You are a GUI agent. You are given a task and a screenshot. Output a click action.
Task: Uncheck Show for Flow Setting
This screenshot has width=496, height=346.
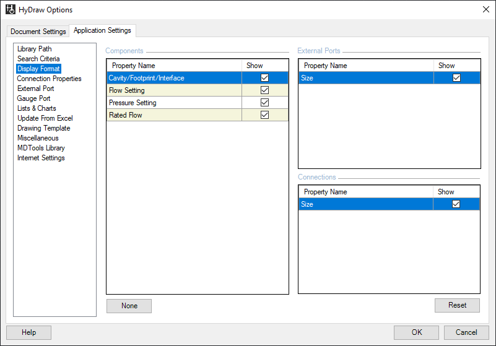(265, 90)
